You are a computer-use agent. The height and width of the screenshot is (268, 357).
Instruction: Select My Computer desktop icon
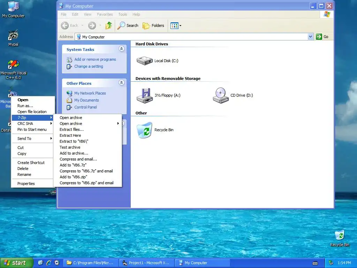[13, 9]
